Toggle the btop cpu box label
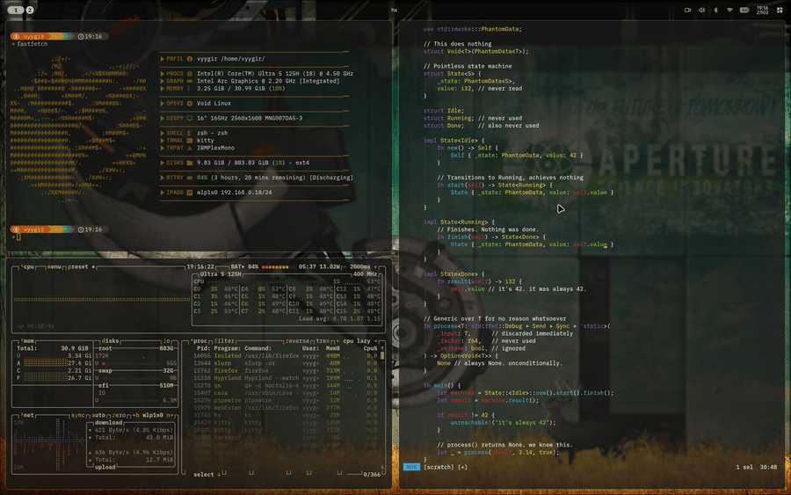This screenshot has width=791, height=495. pos(28,267)
